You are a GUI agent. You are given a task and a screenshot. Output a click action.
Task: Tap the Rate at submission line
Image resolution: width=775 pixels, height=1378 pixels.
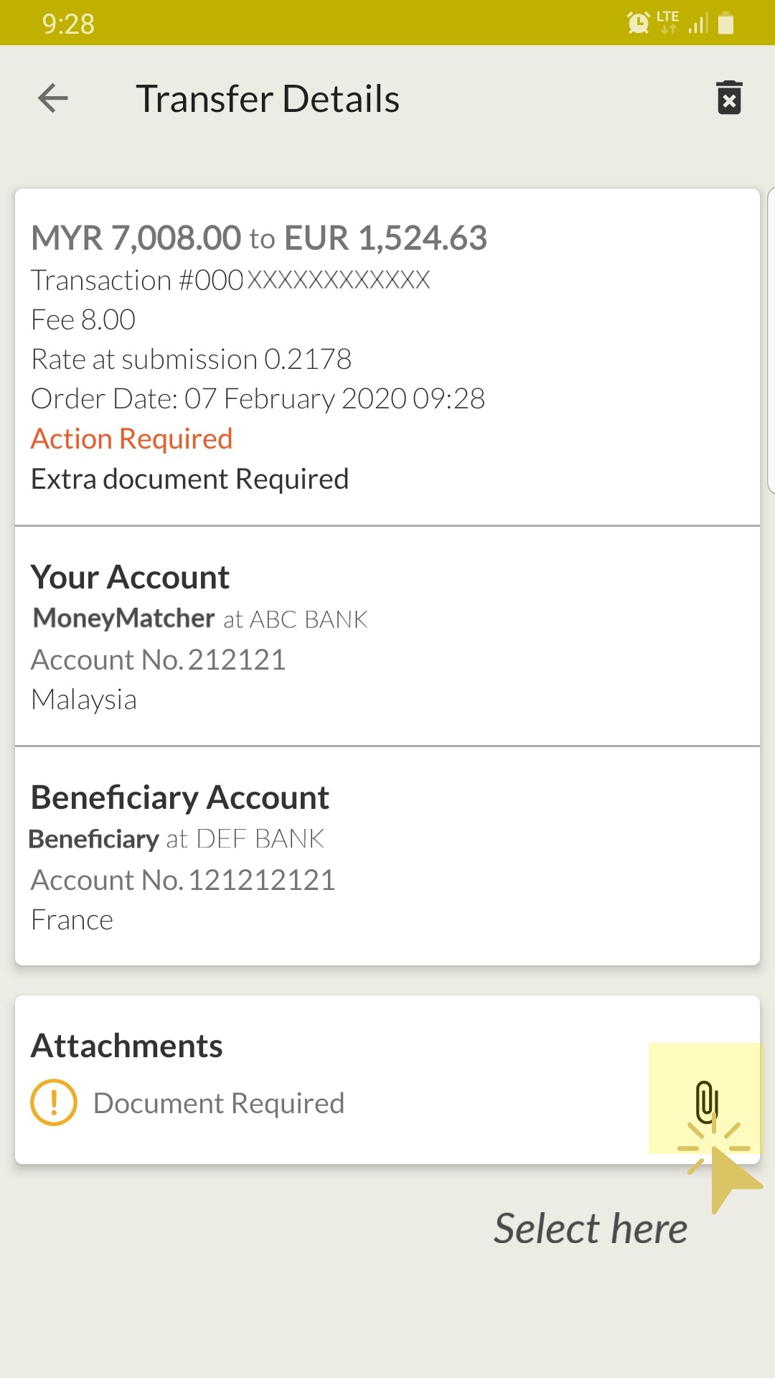(192, 359)
